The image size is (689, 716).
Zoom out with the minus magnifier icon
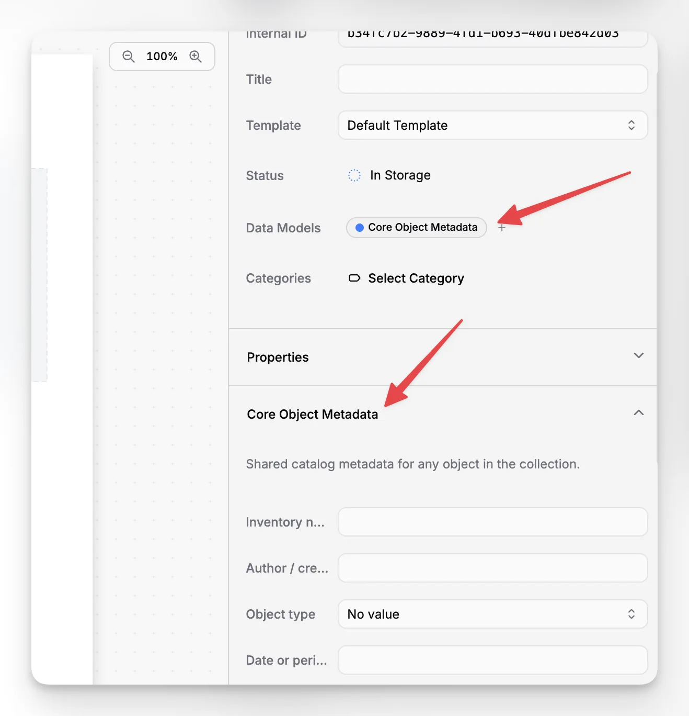pos(129,57)
